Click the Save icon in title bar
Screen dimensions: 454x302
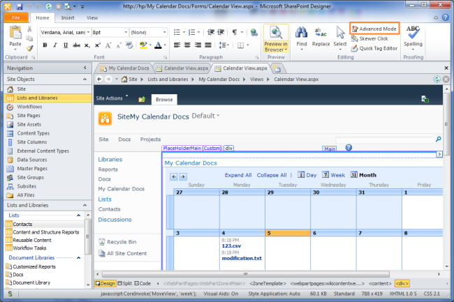19,6
